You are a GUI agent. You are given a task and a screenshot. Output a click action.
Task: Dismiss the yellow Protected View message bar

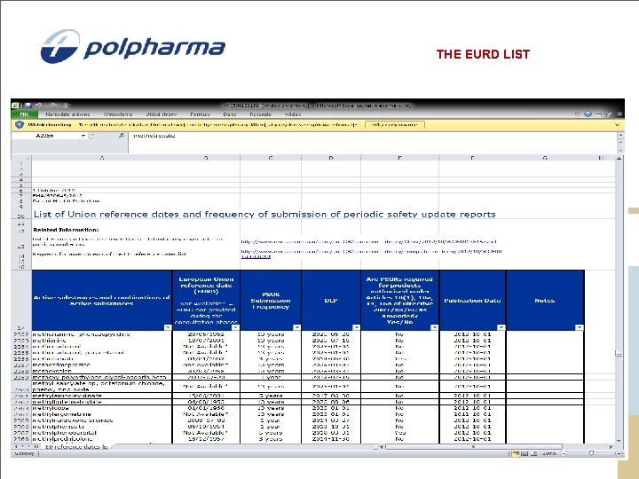617,125
